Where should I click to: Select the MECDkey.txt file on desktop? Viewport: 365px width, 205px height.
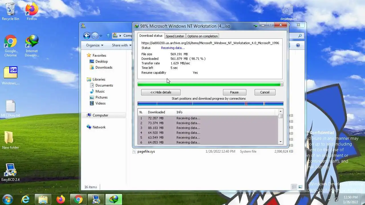pos(11,108)
